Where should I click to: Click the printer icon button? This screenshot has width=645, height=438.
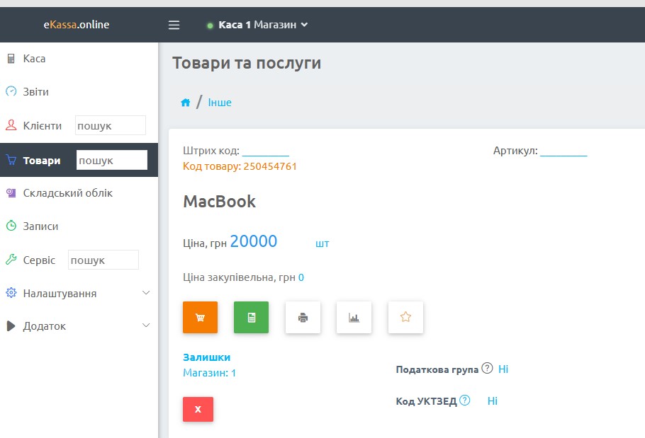303,317
